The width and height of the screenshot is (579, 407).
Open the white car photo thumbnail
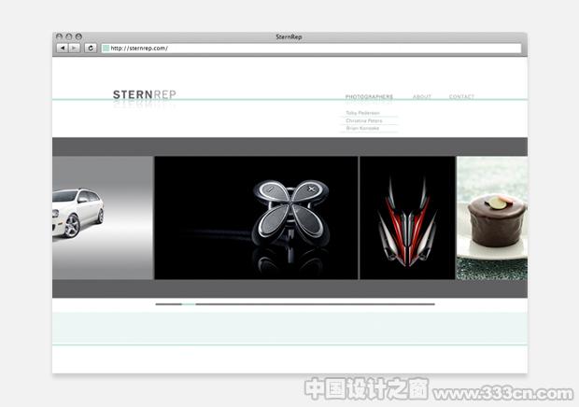click(103, 218)
